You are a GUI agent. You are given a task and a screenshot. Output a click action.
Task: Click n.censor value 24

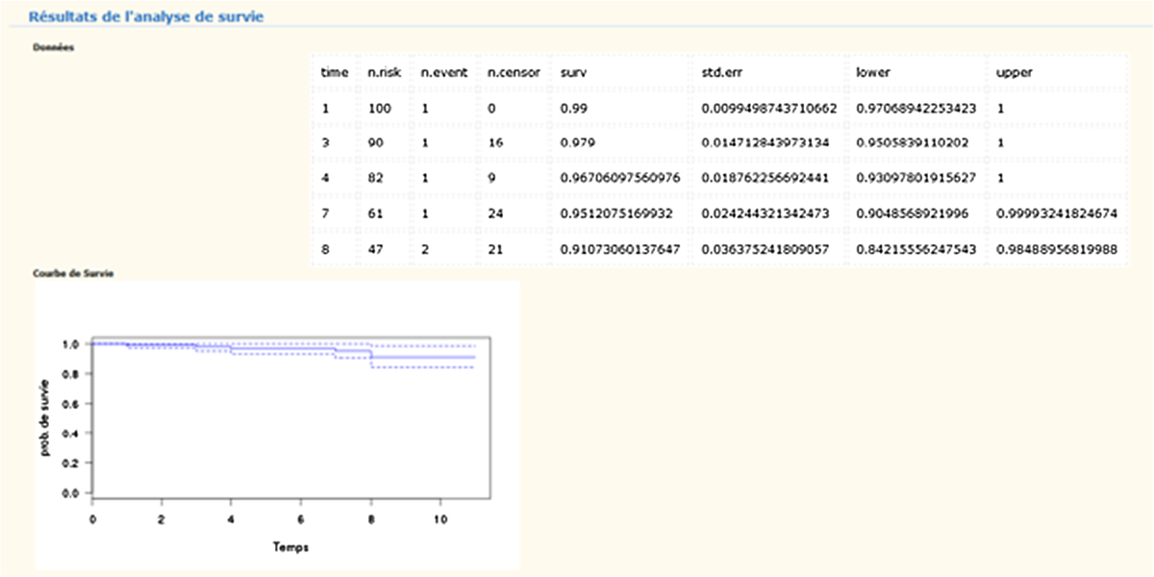tap(494, 213)
